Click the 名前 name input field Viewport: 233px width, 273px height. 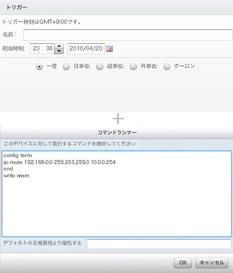[128, 35]
